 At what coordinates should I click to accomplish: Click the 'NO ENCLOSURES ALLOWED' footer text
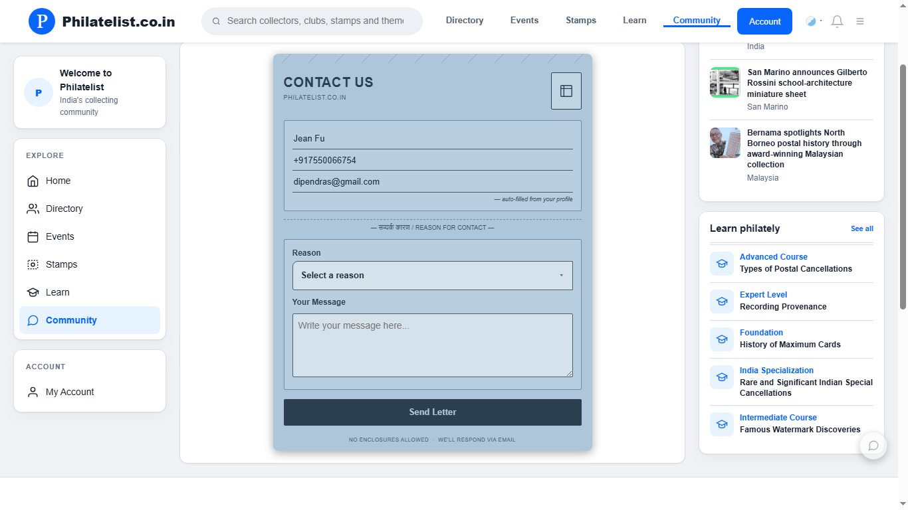389,440
